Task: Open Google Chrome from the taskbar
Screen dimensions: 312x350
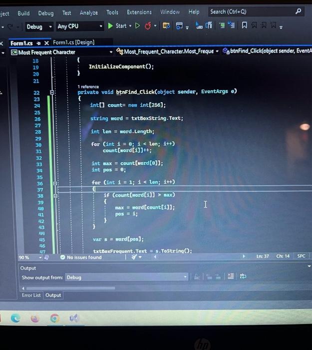Action: (x=54, y=318)
